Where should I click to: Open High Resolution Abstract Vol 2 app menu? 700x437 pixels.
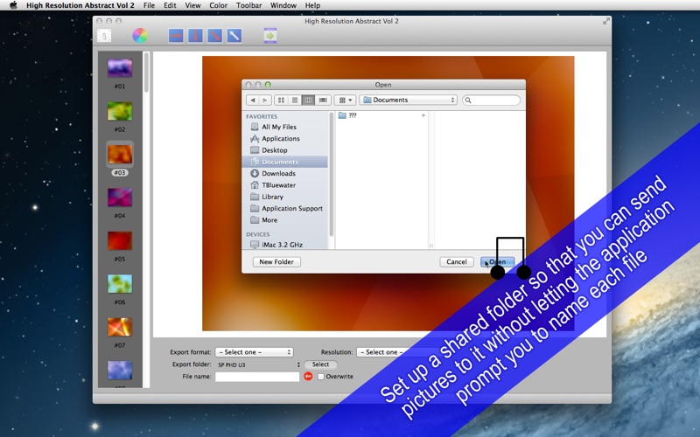80,5
